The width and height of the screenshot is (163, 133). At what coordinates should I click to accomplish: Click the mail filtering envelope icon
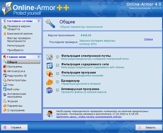pyautogui.click(x=49, y=57)
